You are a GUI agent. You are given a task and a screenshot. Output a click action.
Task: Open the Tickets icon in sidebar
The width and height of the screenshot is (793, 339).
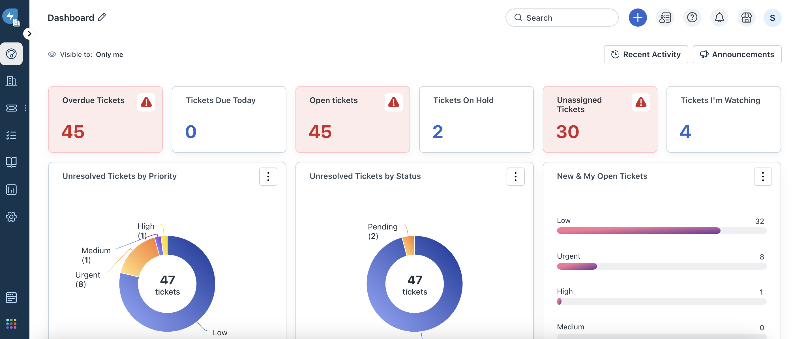pyautogui.click(x=11, y=108)
